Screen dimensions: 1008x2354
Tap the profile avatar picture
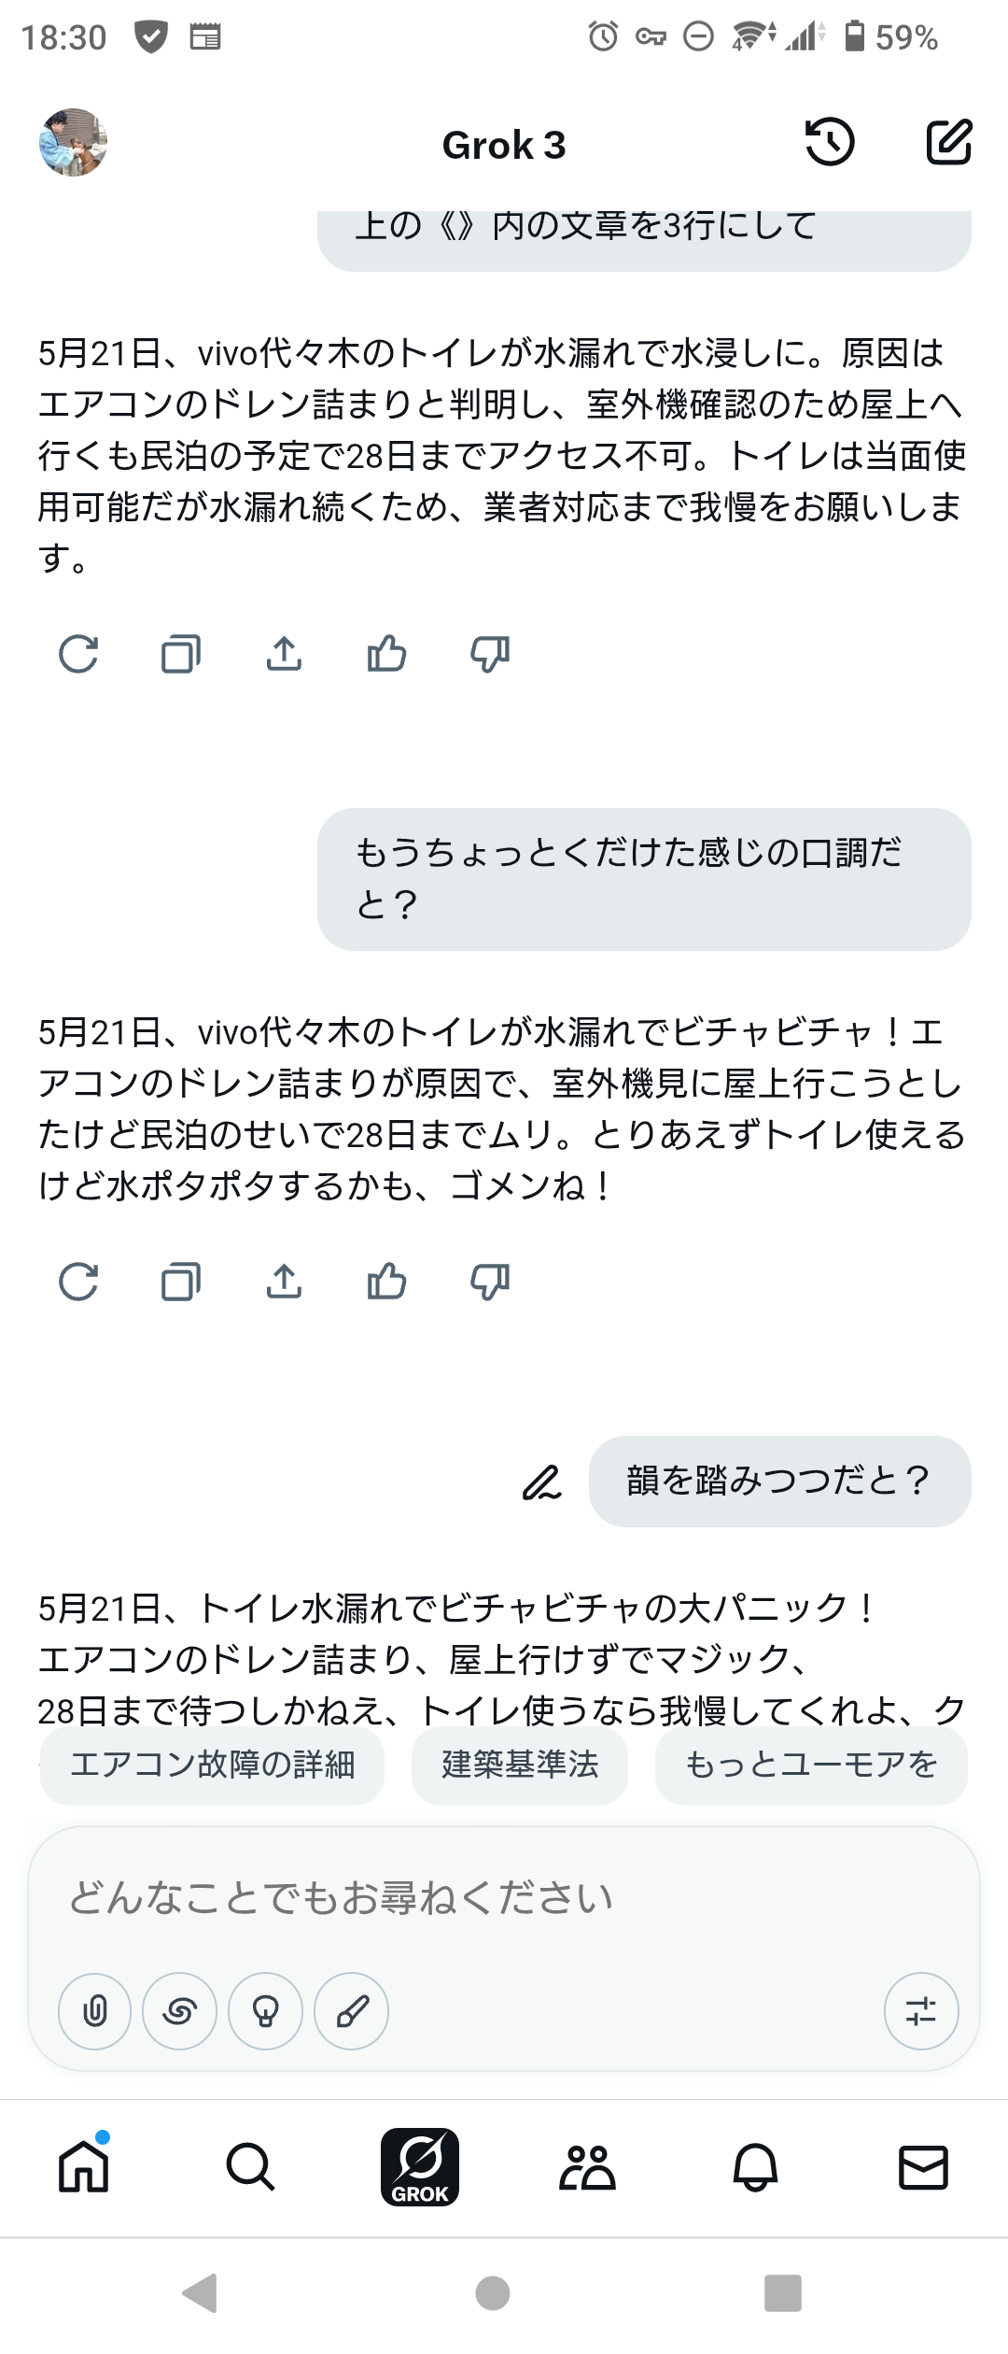pos(73,143)
